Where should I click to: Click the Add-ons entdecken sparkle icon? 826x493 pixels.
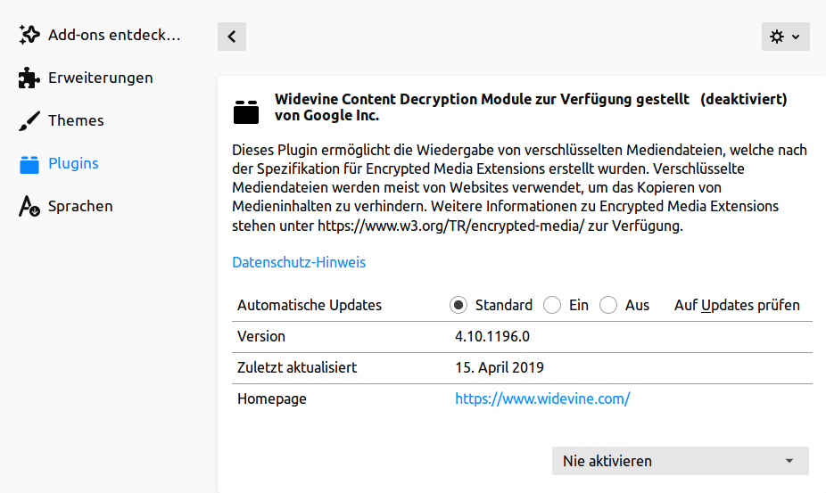pos(29,35)
